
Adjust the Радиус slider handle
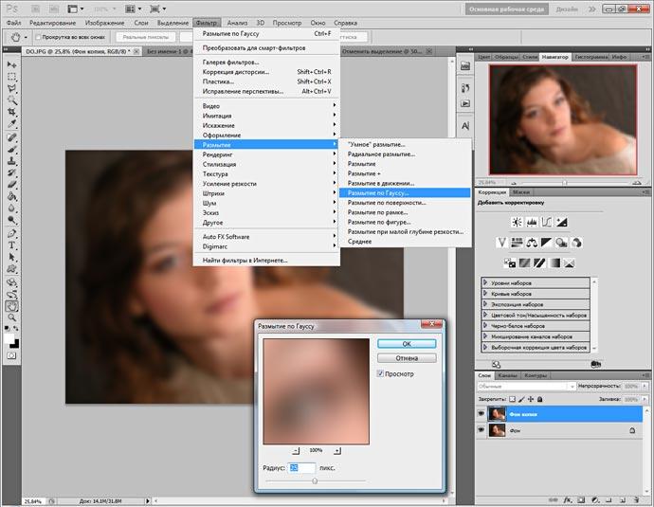pos(315,481)
